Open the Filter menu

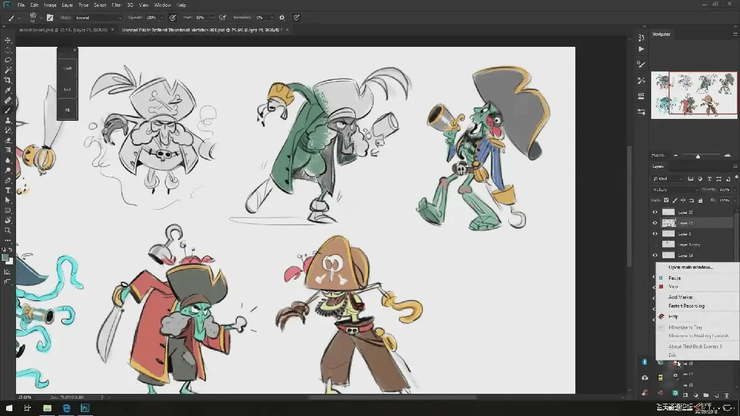117,5
